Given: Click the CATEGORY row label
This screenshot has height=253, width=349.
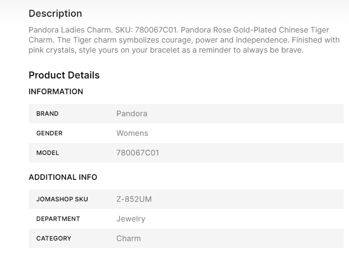Looking at the screenshot, I should coord(53,238).
